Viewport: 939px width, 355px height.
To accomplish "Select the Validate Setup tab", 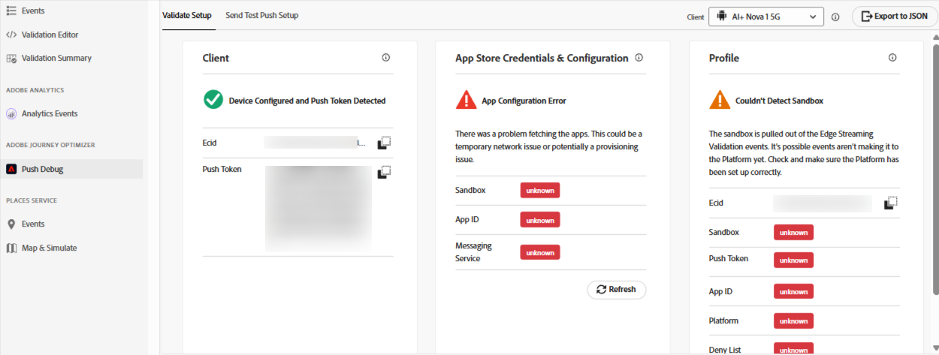I will pos(187,16).
